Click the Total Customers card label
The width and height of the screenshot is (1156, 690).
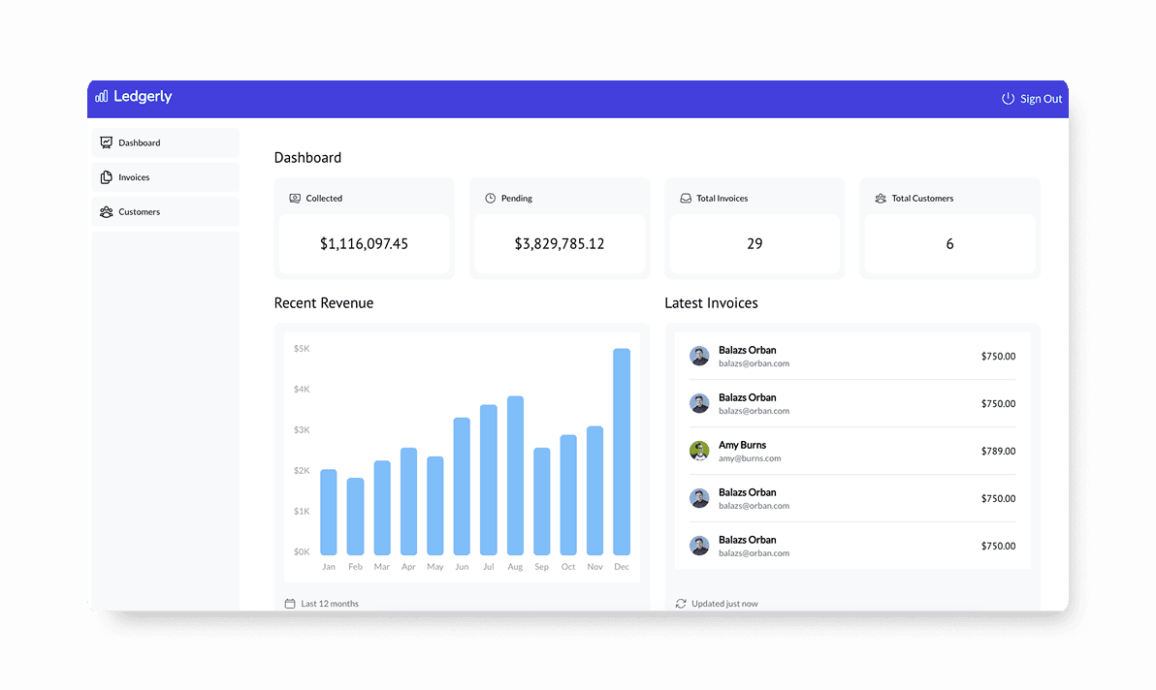point(922,198)
